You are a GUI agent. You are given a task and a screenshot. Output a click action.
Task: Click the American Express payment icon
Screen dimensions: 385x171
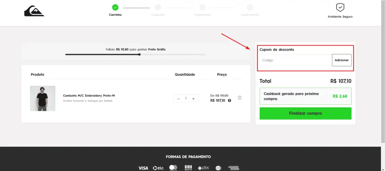click(x=233, y=168)
